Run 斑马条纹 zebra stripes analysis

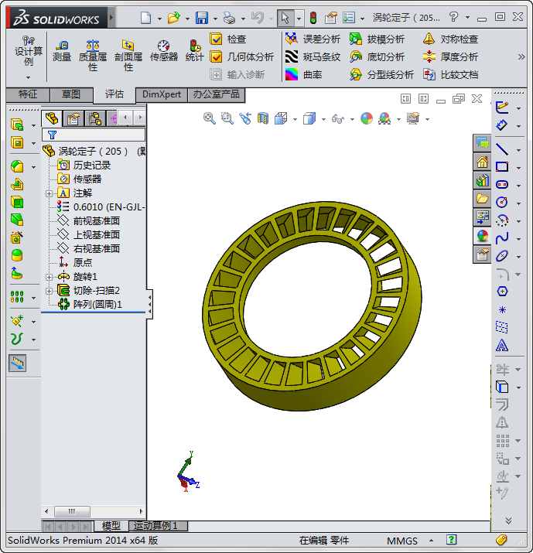292,56
